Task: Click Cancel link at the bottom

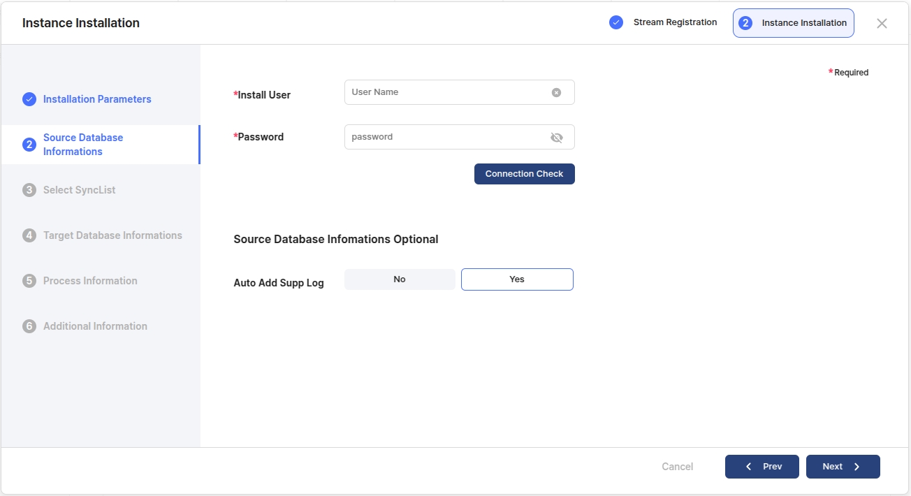Action: 677,467
